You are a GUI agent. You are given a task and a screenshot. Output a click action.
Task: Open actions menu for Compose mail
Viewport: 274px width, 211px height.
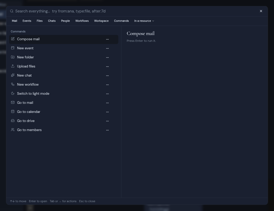pyautogui.click(x=107, y=39)
